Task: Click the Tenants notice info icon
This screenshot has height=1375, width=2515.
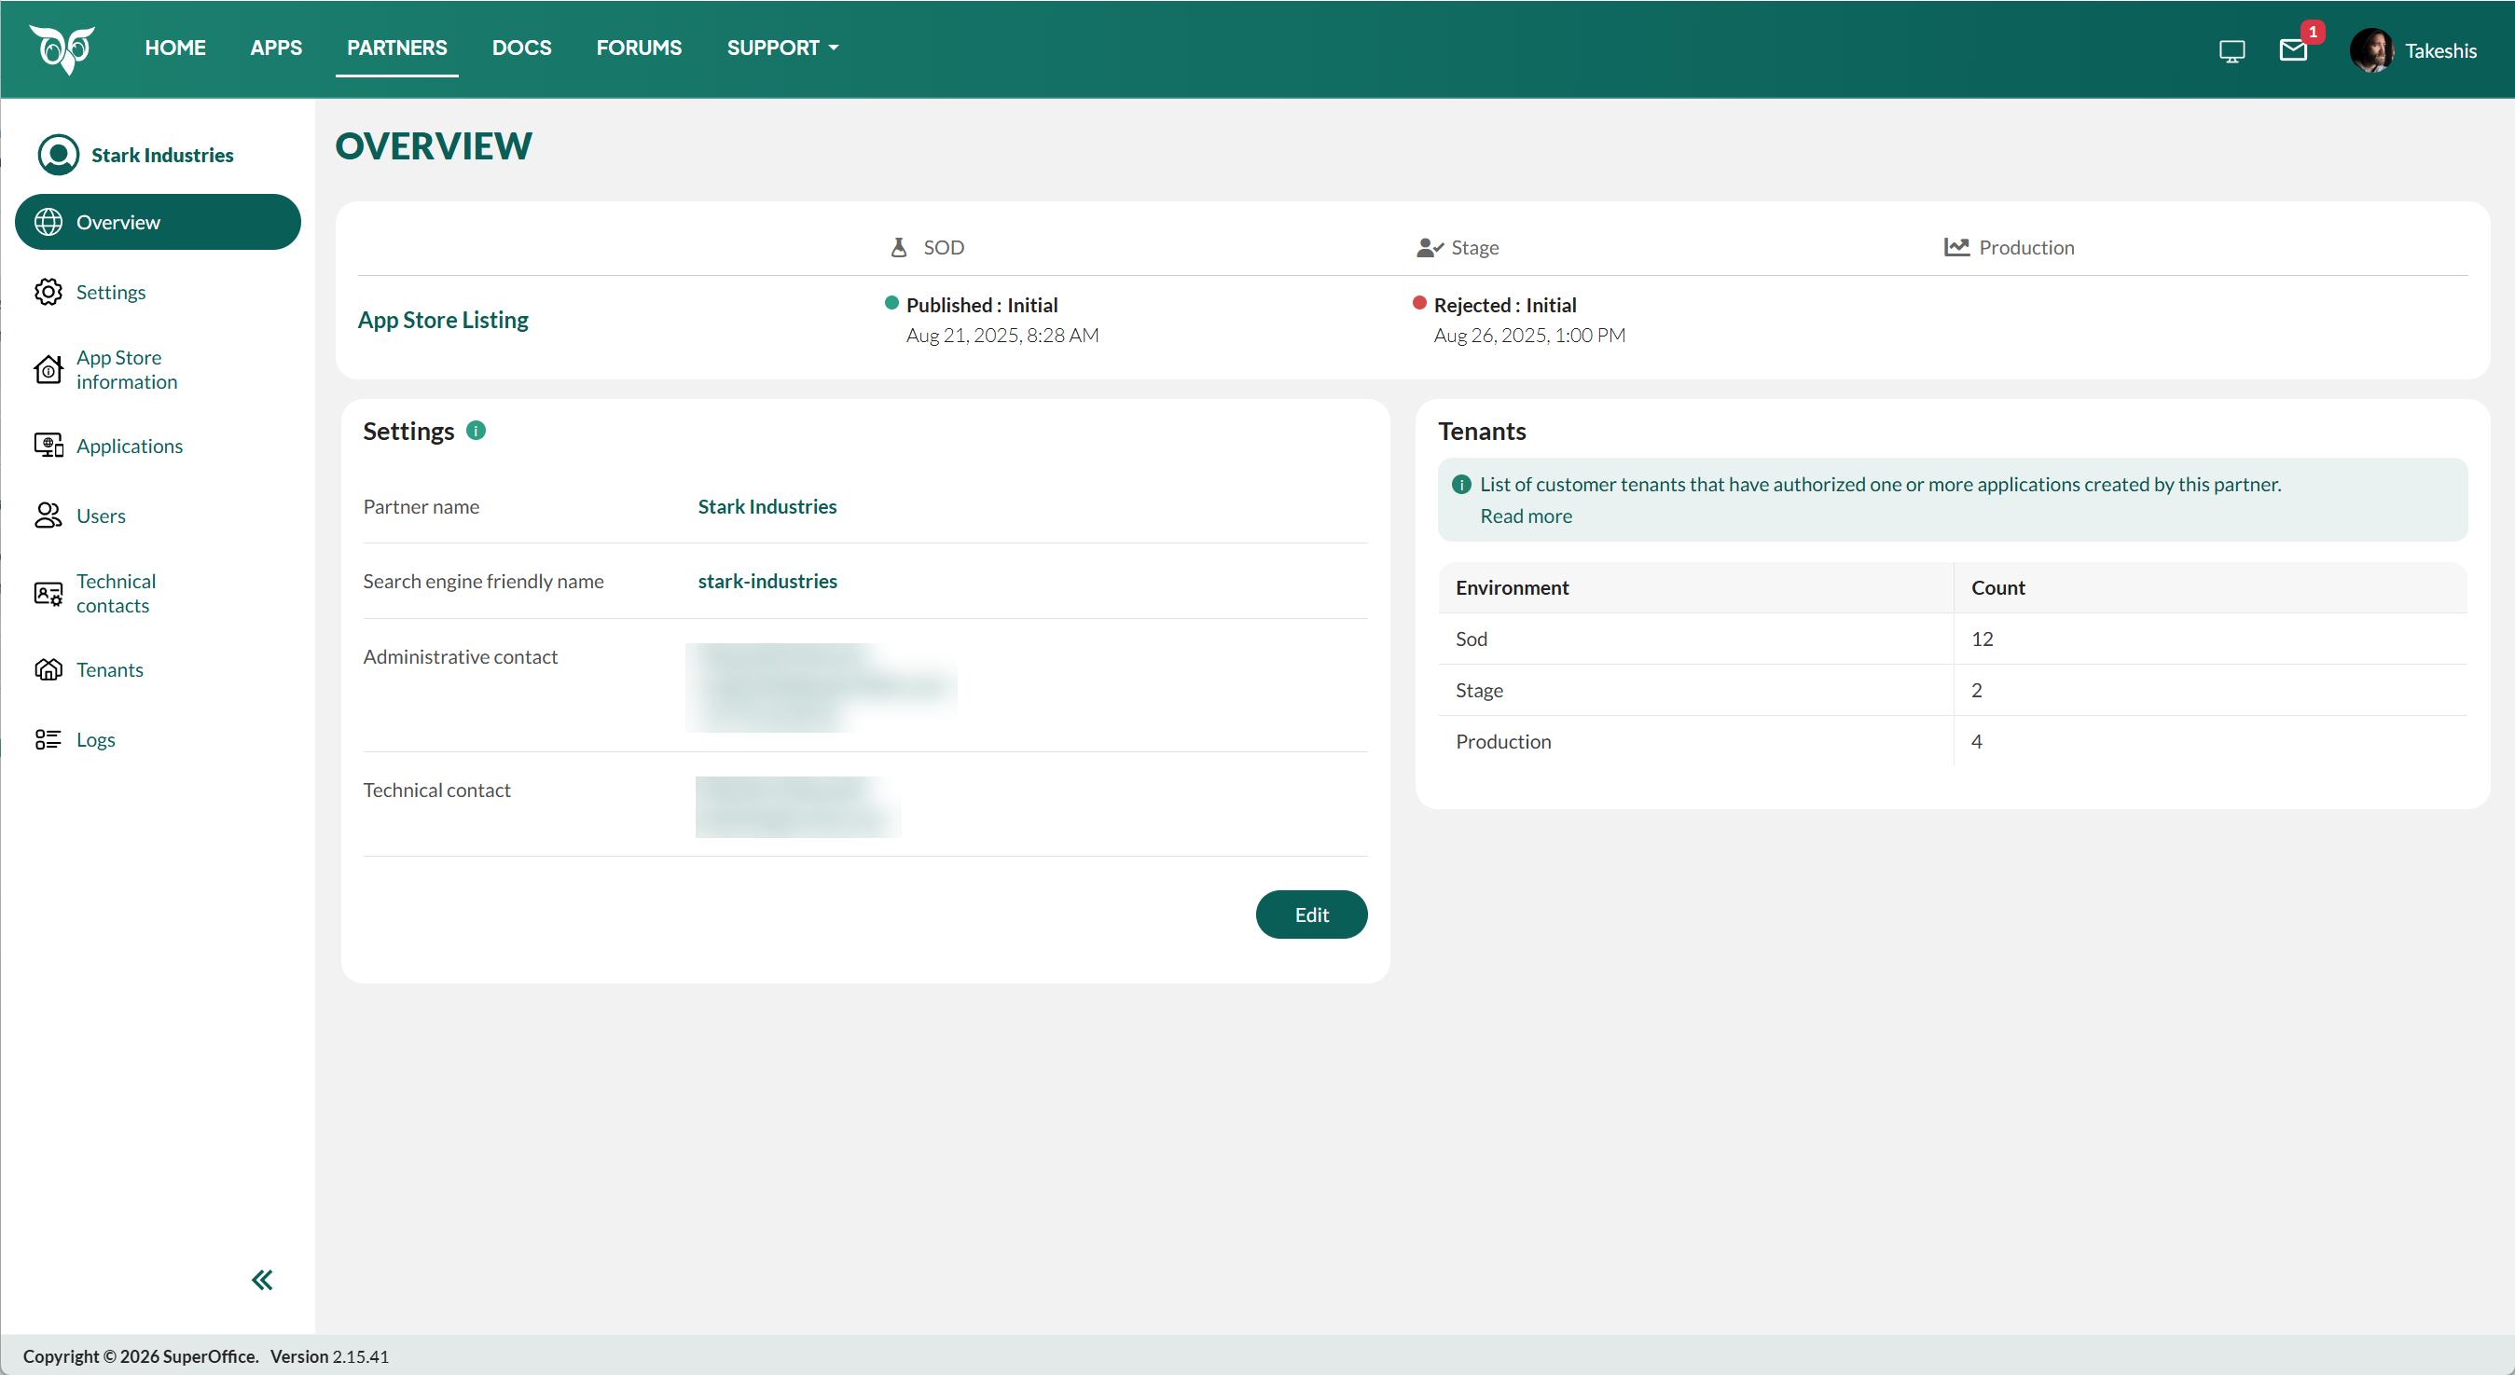Action: pyautogui.click(x=1461, y=484)
